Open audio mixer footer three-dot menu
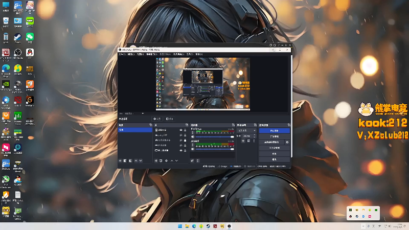The image size is (409, 230). click(x=198, y=160)
